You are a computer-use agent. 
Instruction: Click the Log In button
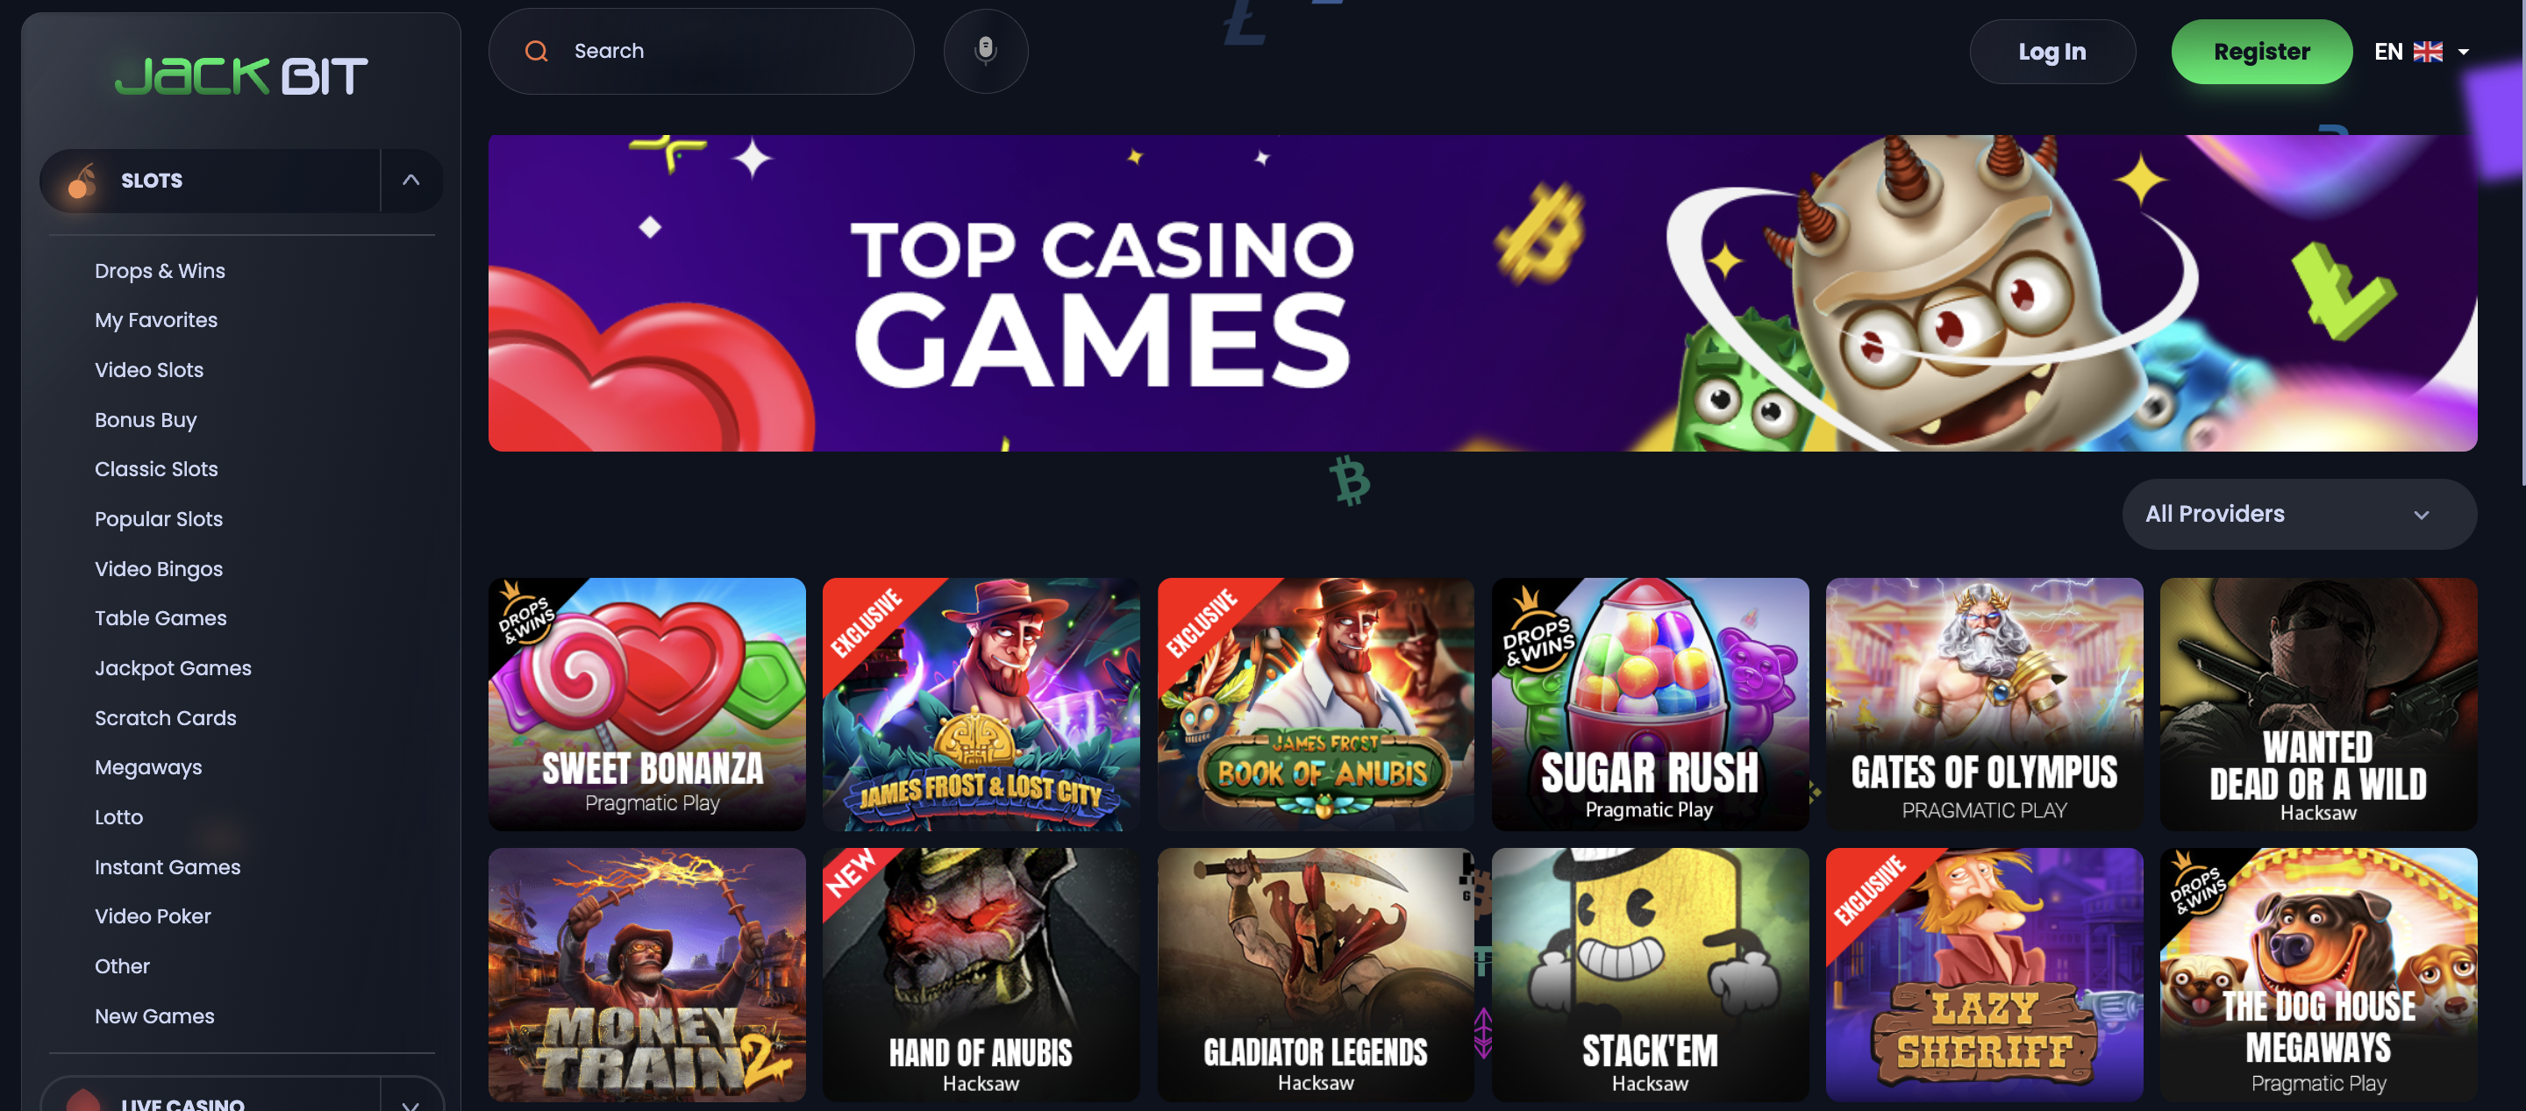(x=2051, y=52)
